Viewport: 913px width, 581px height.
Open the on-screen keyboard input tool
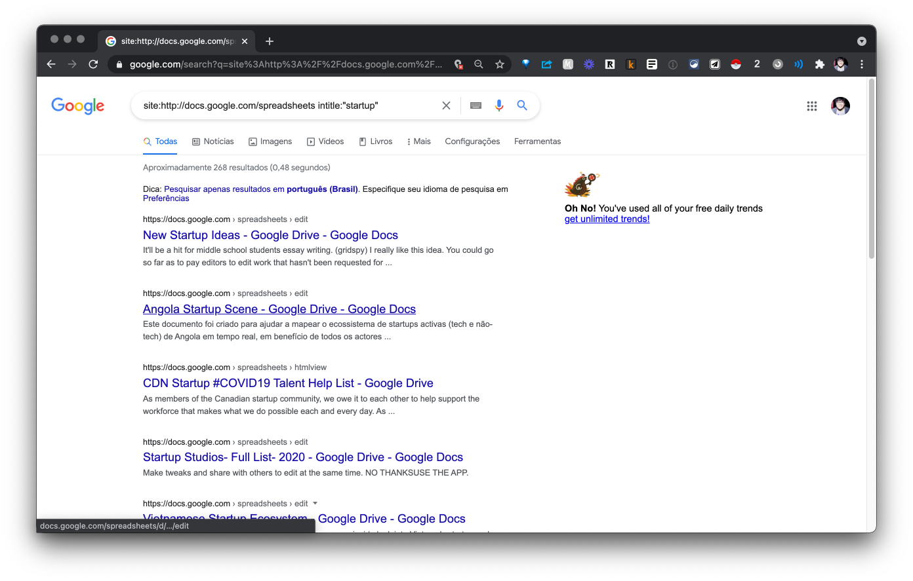(476, 105)
